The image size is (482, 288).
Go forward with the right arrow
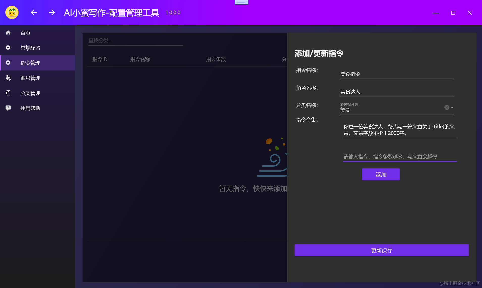click(52, 12)
